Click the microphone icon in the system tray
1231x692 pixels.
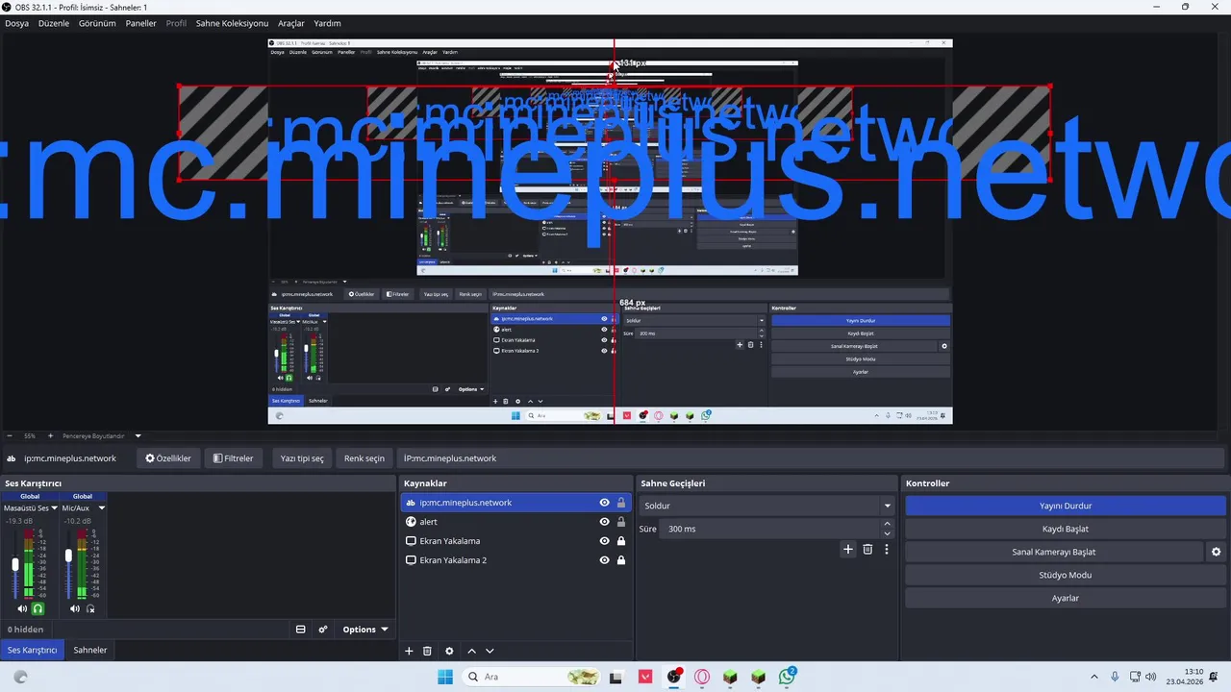pyautogui.click(x=1115, y=677)
